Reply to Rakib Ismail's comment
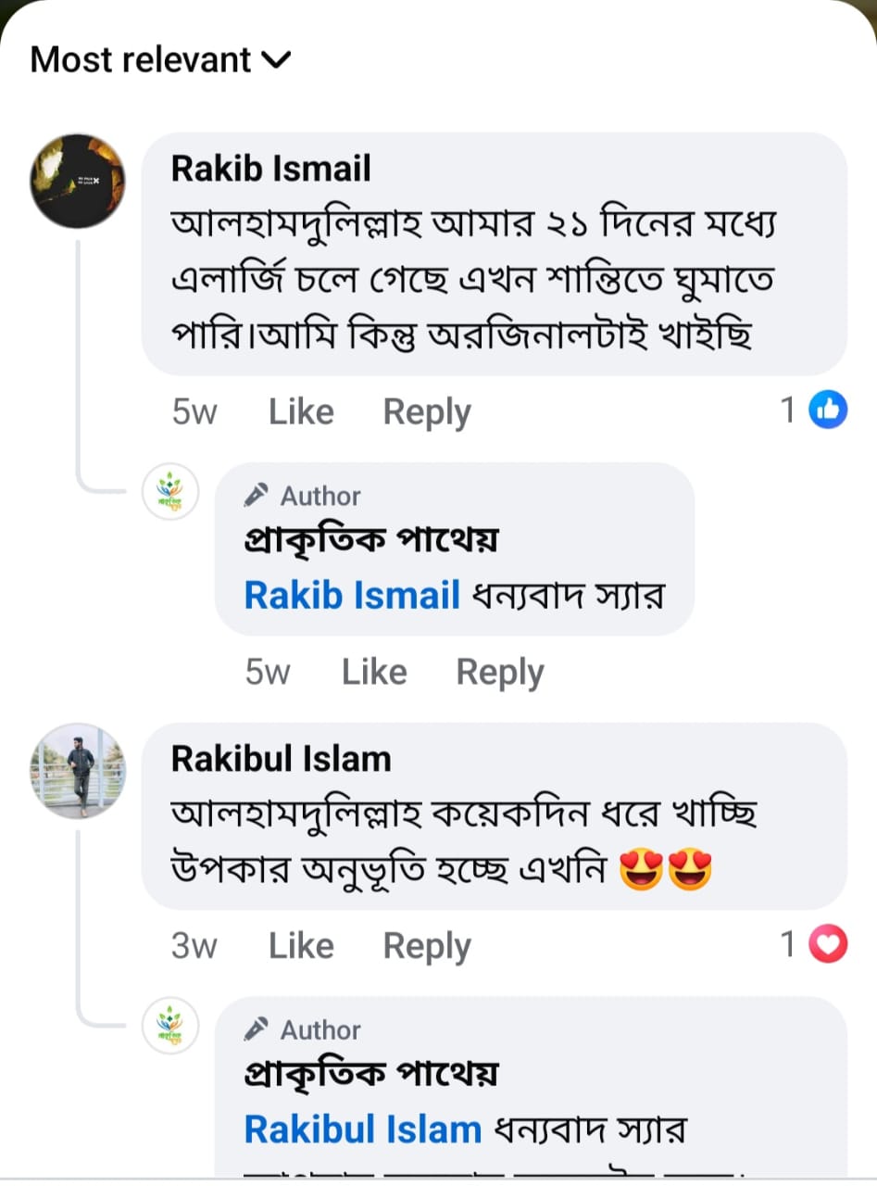Image resolution: width=877 pixels, height=1186 pixels. (427, 412)
